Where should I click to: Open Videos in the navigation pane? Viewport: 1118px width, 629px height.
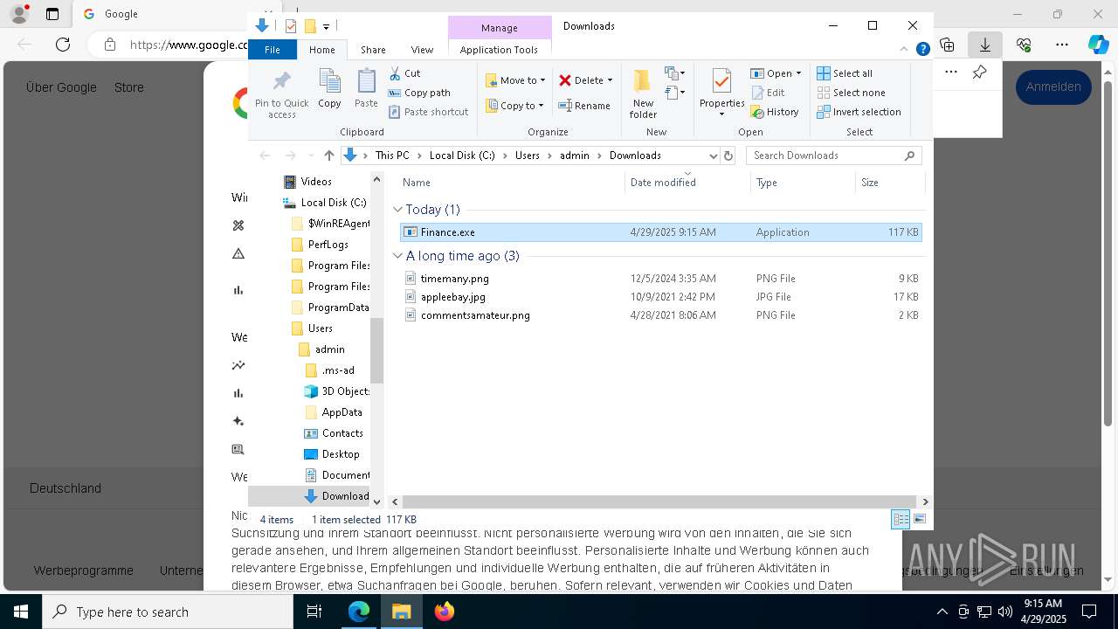click(x=316, y=182)
